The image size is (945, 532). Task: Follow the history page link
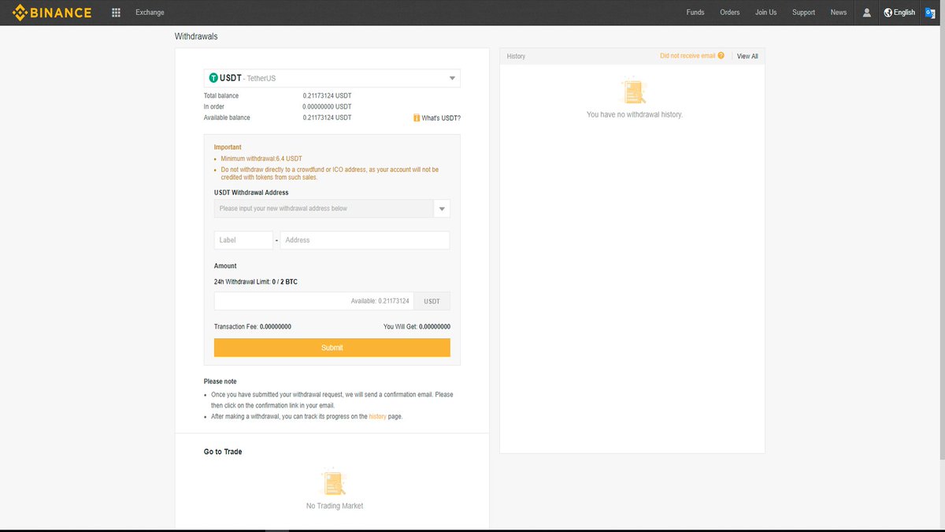[x=377, y=416]
